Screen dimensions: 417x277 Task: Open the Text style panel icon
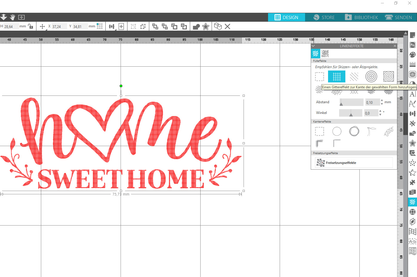point(413,94)
